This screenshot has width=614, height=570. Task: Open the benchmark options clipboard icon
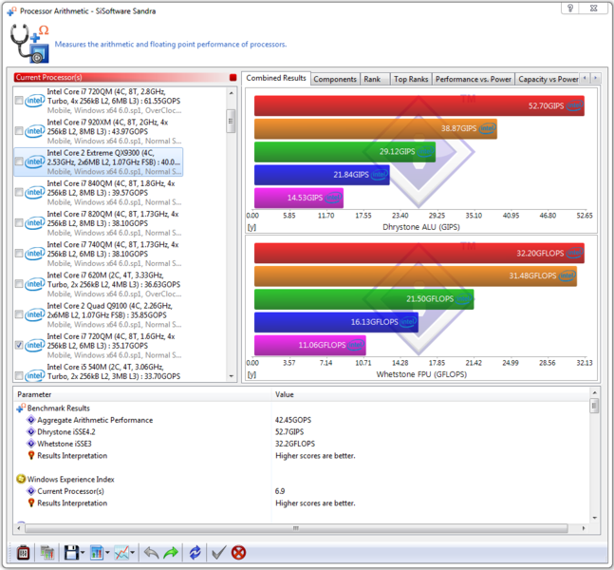23,553
